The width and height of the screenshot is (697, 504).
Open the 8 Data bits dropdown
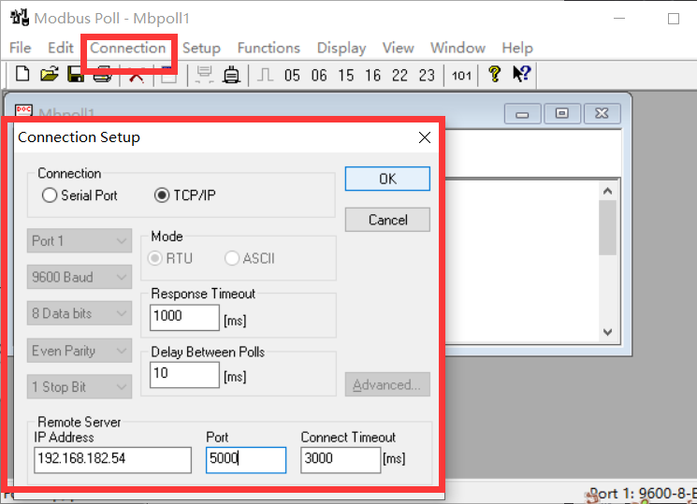[80, 314]
